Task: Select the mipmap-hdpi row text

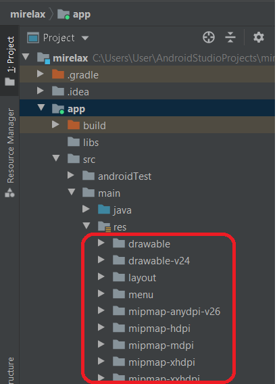Action: 159,329
